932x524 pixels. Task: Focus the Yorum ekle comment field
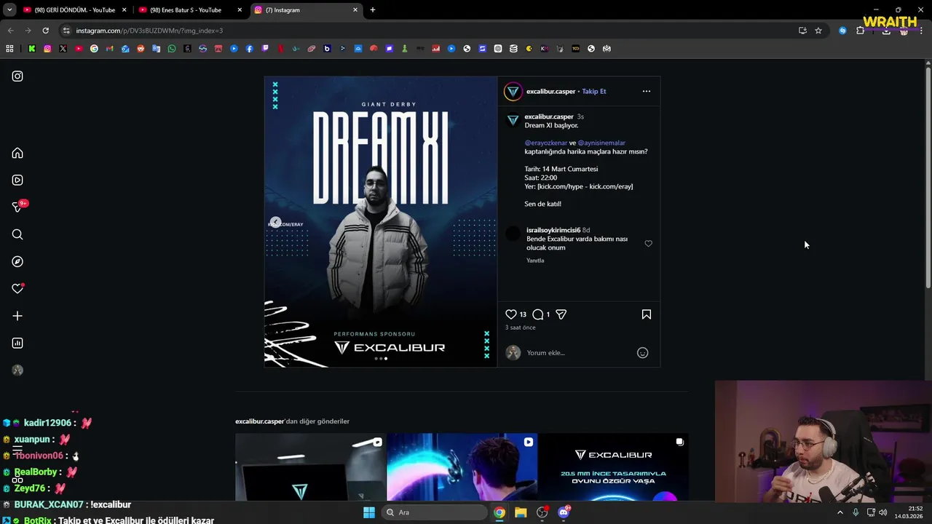579,353
